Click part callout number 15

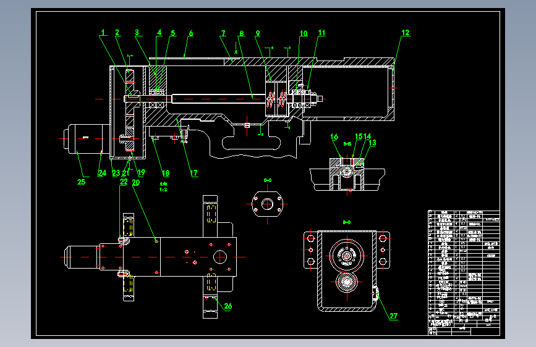tap(359, 136)
